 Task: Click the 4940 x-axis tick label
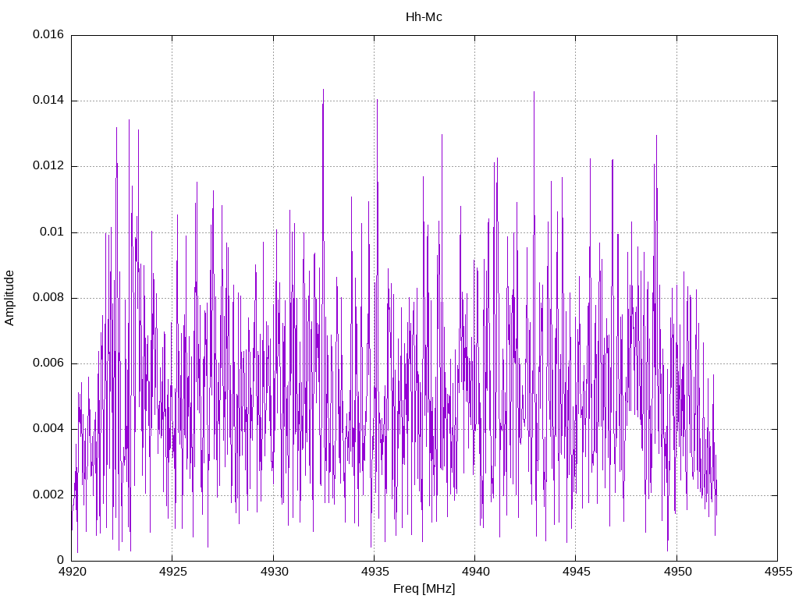pos(475,572)
